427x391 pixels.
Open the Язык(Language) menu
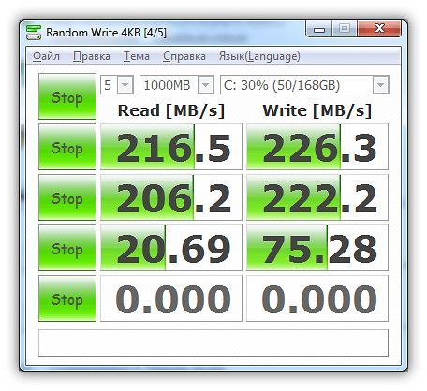[259, 56]
